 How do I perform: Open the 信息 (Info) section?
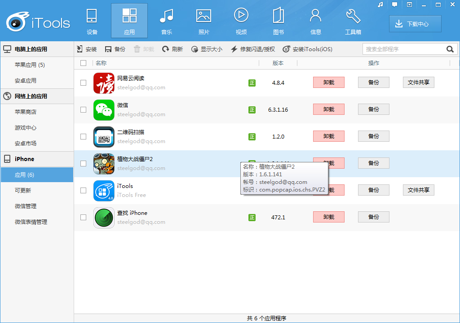316,21
